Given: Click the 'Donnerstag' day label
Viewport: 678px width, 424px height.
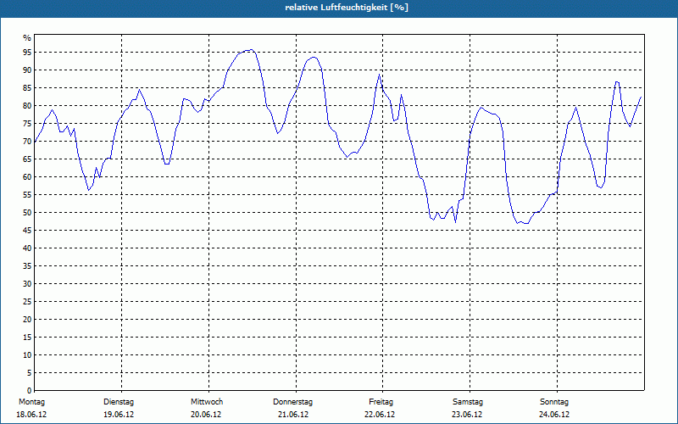Looking at the screenshot, I should [x=292, y=402].
